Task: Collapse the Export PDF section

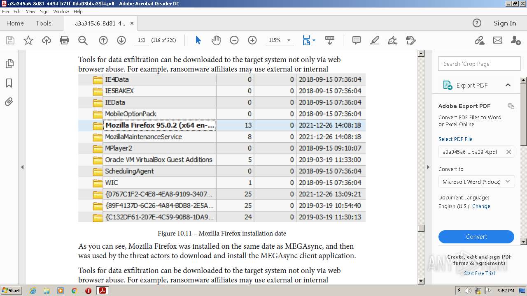Action: (508, 85)
